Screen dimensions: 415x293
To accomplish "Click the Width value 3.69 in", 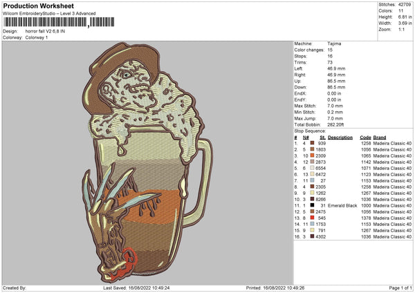I will pyautogui.click(x=405, y=23).
